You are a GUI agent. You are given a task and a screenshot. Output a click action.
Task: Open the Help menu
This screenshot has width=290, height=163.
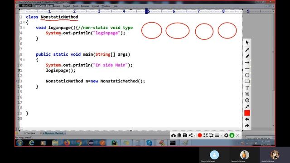click(115, 6)
